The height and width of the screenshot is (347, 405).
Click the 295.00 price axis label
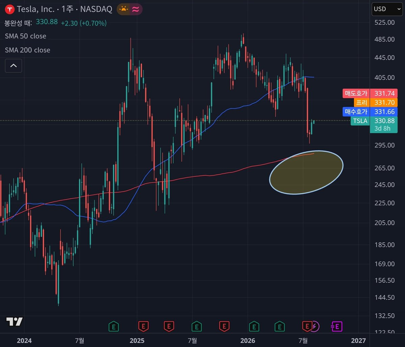(x=384, y=145)
